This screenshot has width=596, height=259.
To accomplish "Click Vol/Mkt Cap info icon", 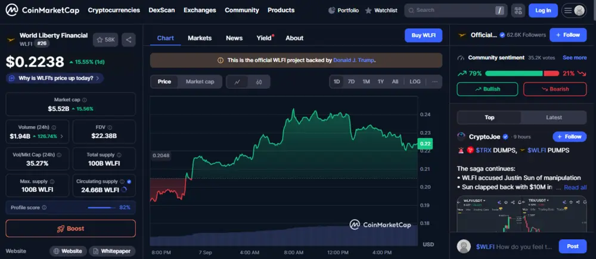I will pos(59,155).
